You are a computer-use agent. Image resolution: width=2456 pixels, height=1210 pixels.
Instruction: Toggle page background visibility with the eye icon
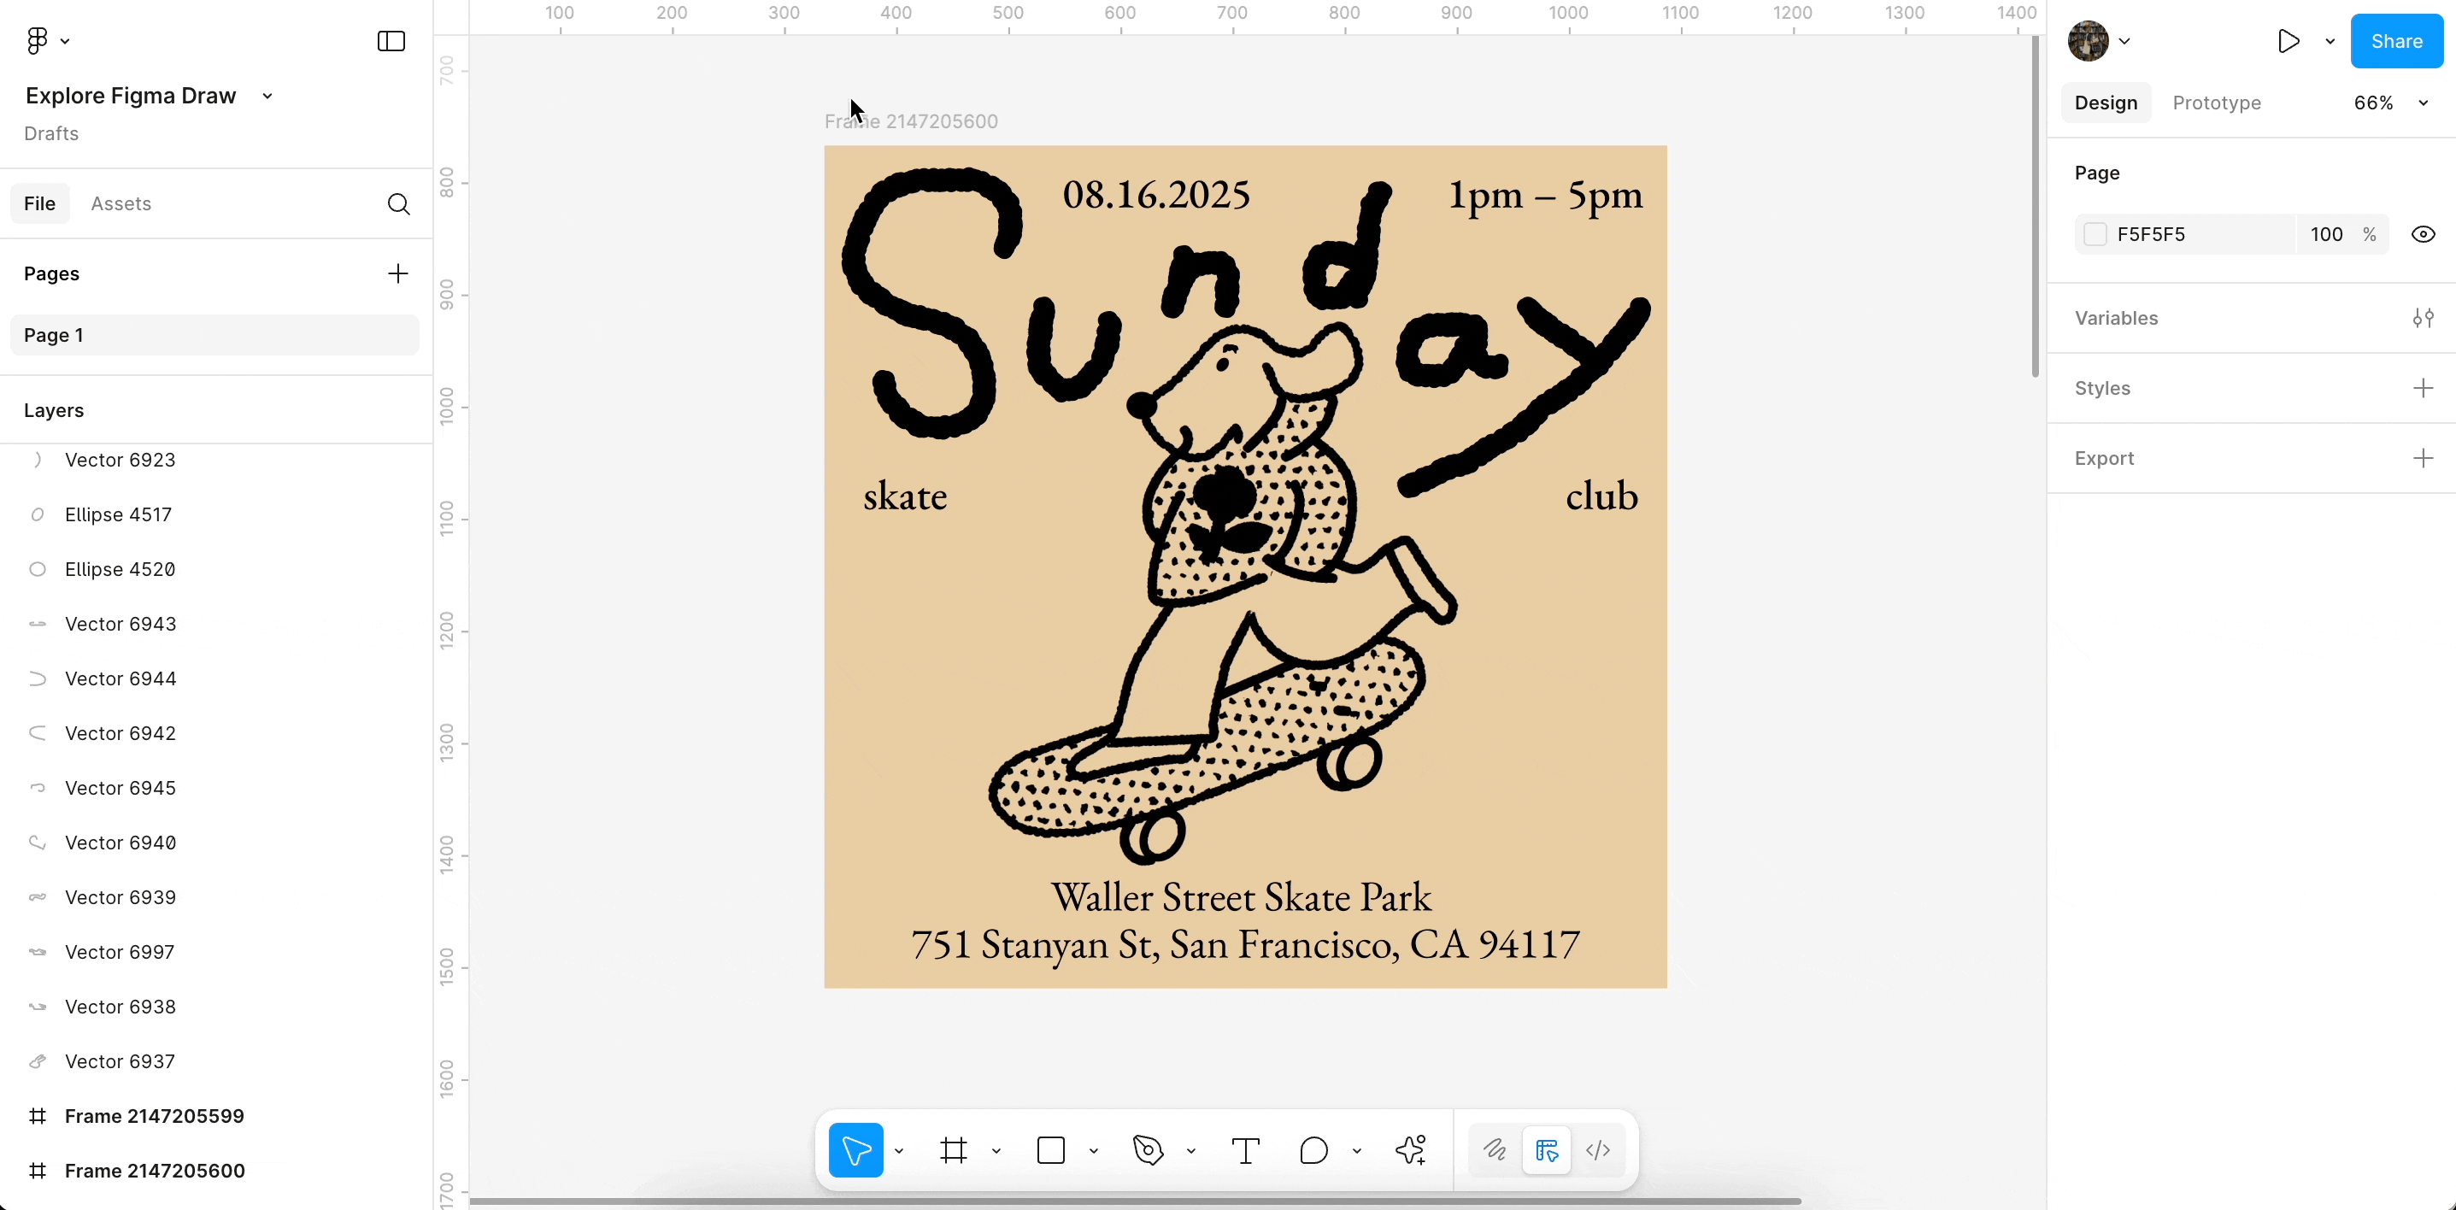tap(2423, 234)
